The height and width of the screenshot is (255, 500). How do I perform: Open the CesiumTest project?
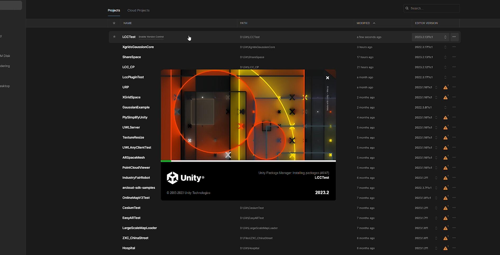pos(131,208)
